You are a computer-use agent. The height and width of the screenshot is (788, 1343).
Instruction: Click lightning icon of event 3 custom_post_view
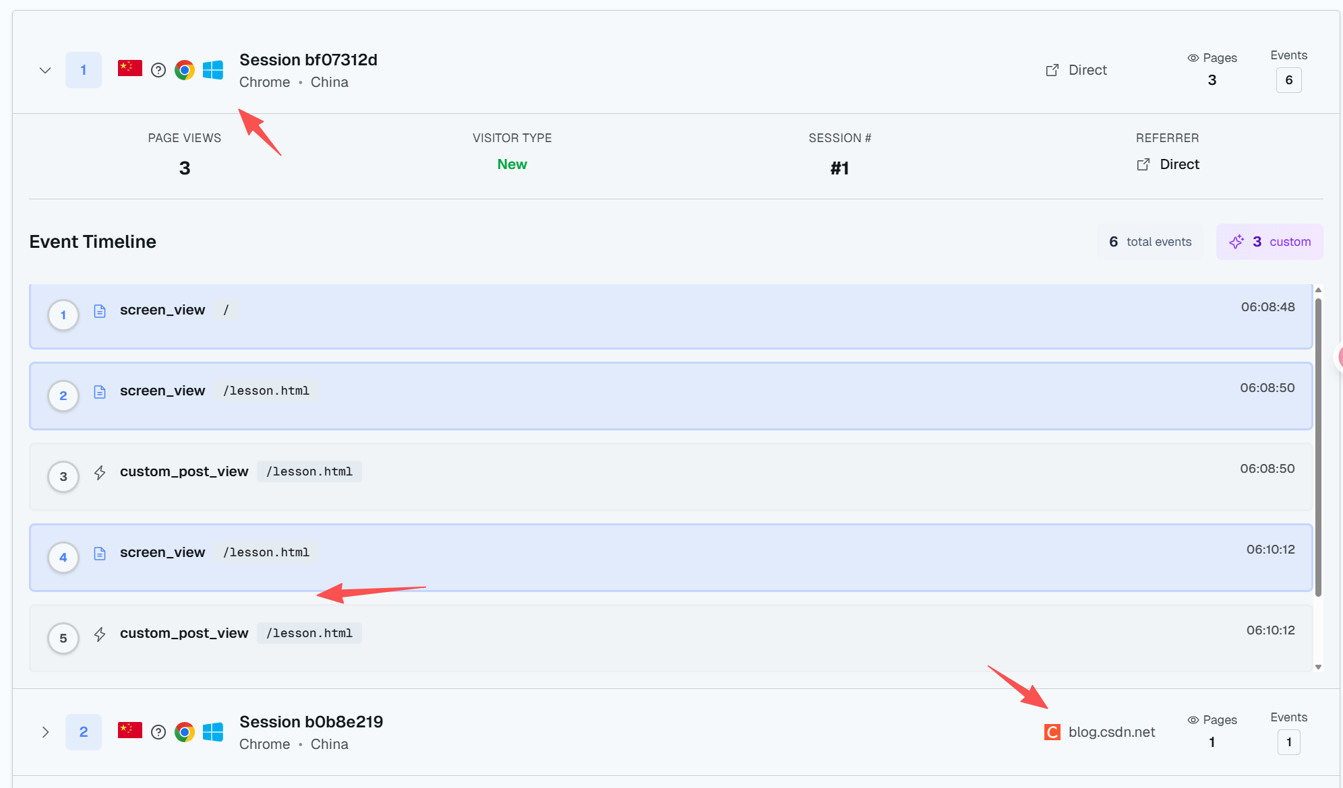(x=100, y=473)
